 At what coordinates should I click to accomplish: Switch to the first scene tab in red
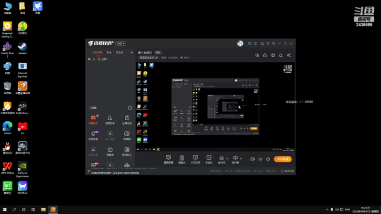(98, 52)
